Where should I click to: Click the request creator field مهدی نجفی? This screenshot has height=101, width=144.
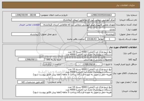point(78,25)
